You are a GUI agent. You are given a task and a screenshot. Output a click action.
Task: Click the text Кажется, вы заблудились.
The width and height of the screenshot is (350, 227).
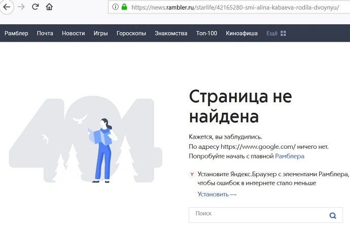[x=225, y=137]
